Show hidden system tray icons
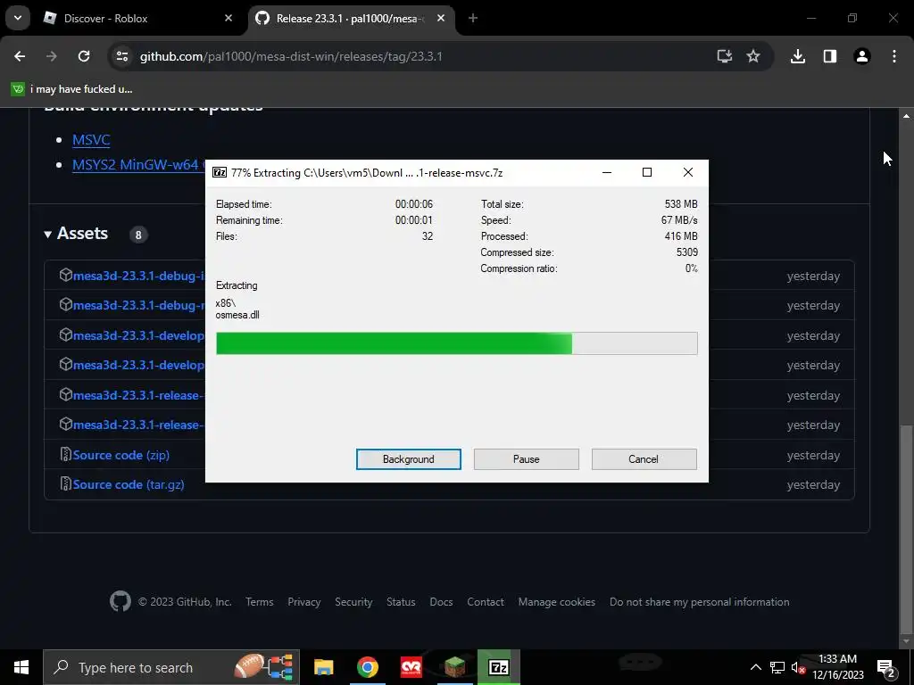Viewport: 914px width, 685px height. pyautogui.click(x=755, y=667)
